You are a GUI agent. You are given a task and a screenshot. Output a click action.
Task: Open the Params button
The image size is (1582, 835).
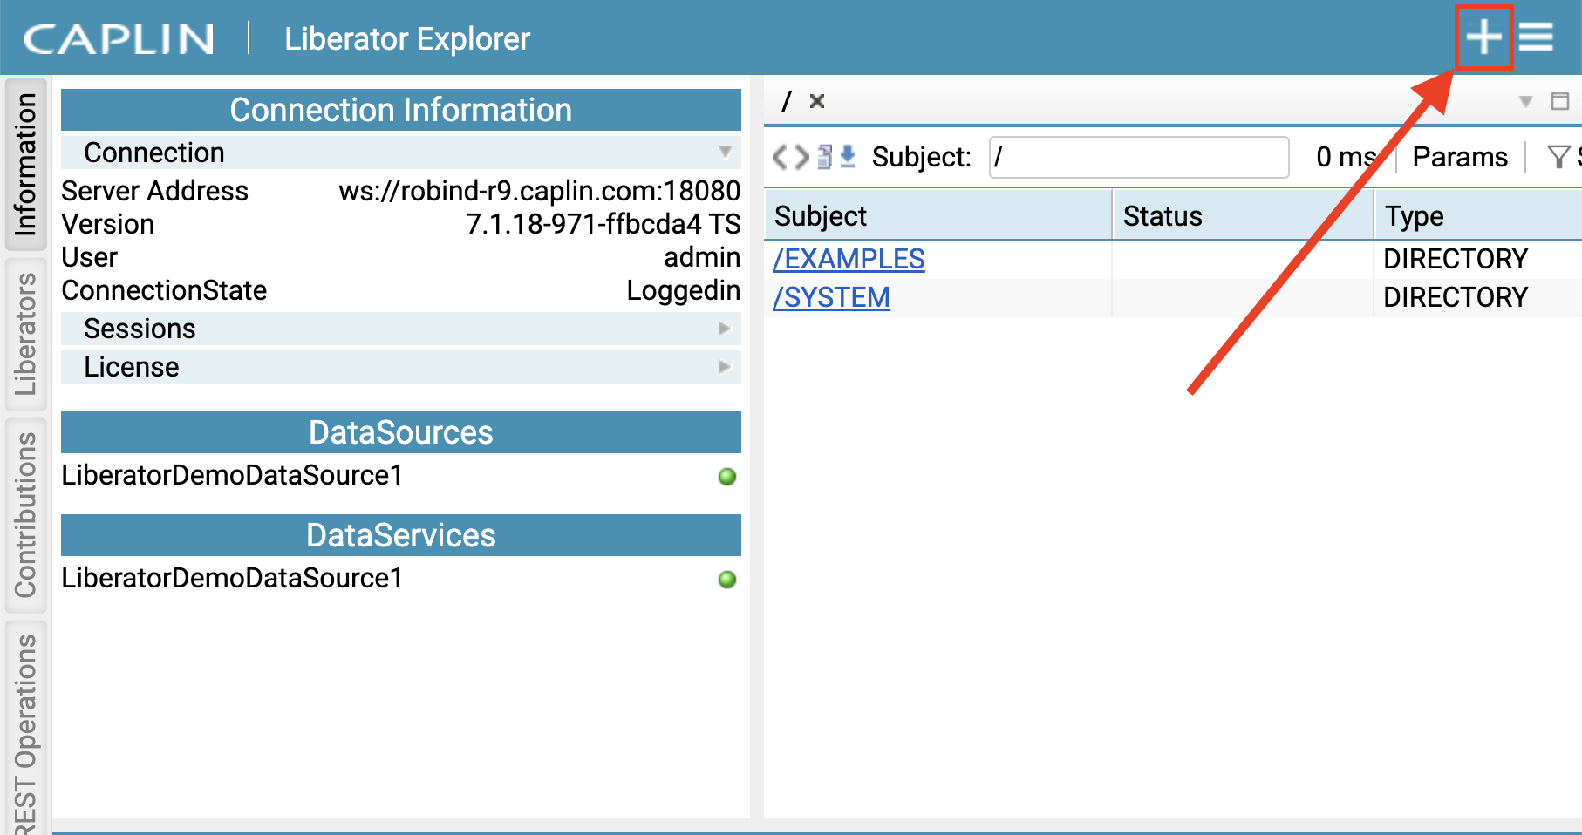[1460, 157]
